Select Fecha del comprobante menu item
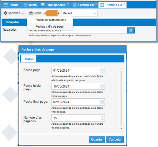158x147 pixels. (51, 20)
